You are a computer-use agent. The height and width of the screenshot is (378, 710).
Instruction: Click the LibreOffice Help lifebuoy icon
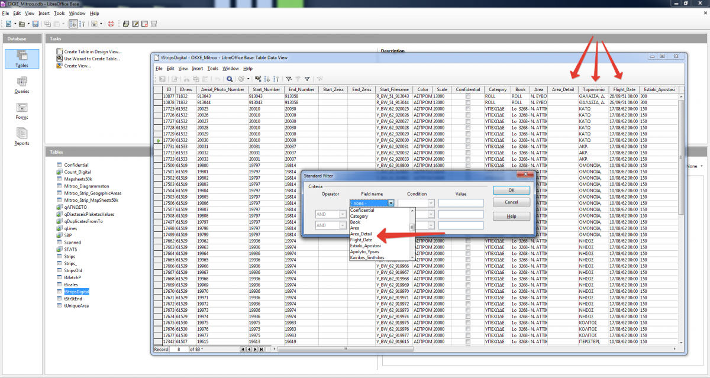click(x=111, y=24)
